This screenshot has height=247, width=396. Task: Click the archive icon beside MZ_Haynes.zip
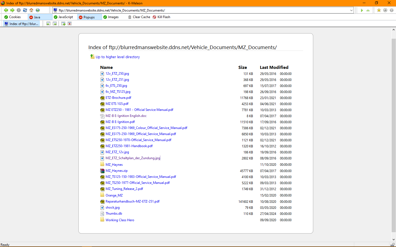point(102,171)
